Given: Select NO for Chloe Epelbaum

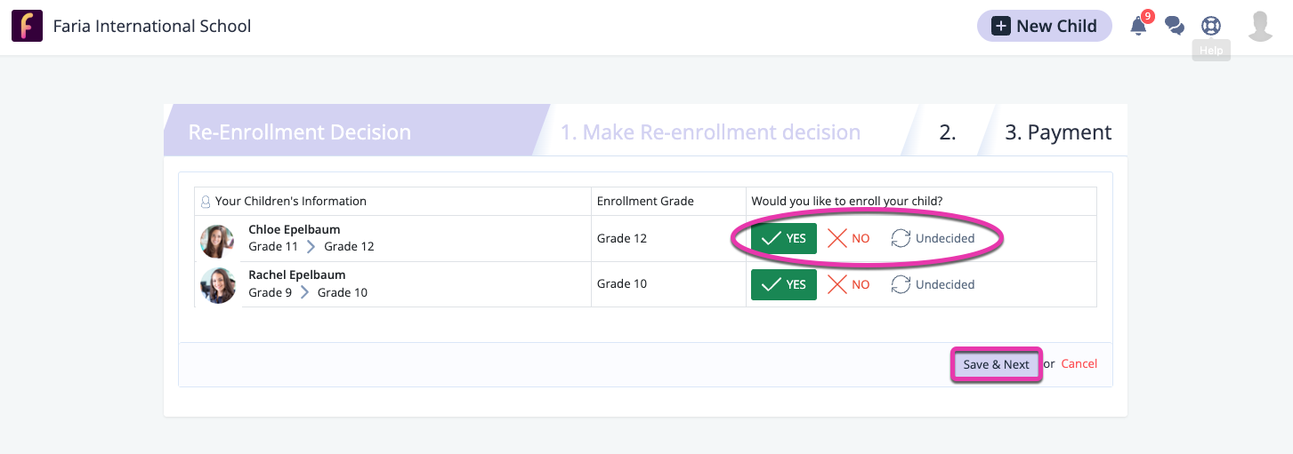Looking at the screenshot, I should [849, 238].
